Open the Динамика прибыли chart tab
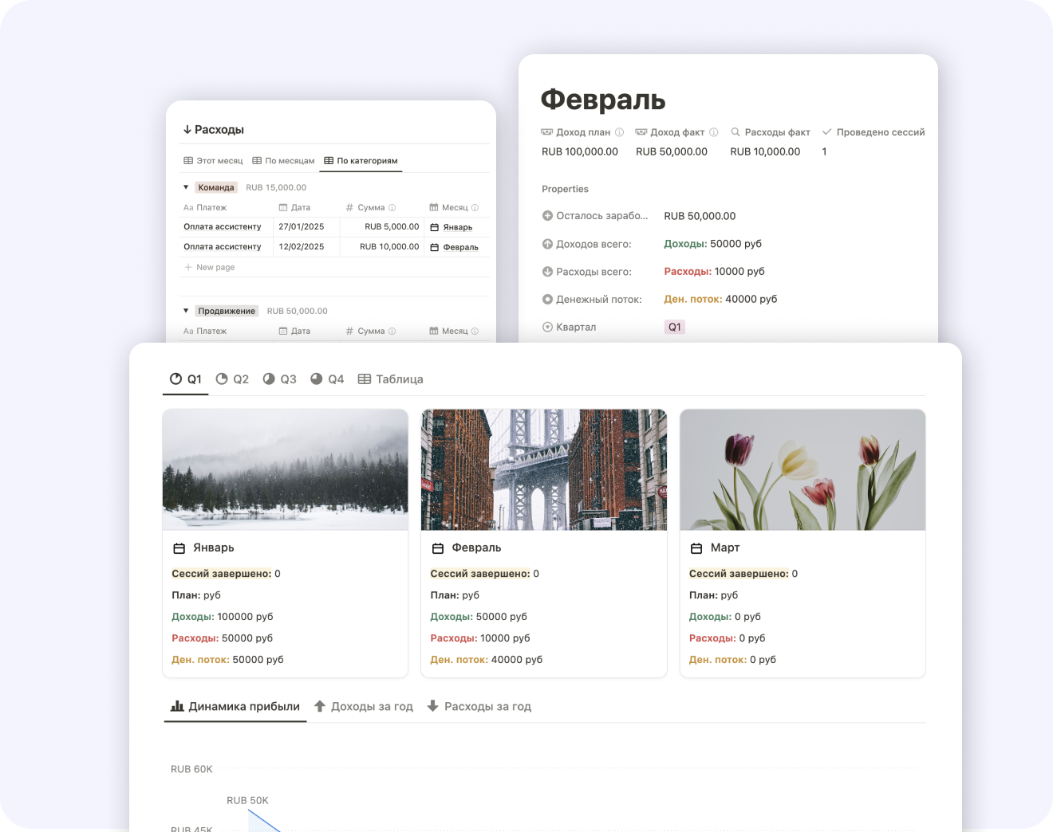Image resolution: width=1053 pixels, height=832 pixels. click(235, 706)
